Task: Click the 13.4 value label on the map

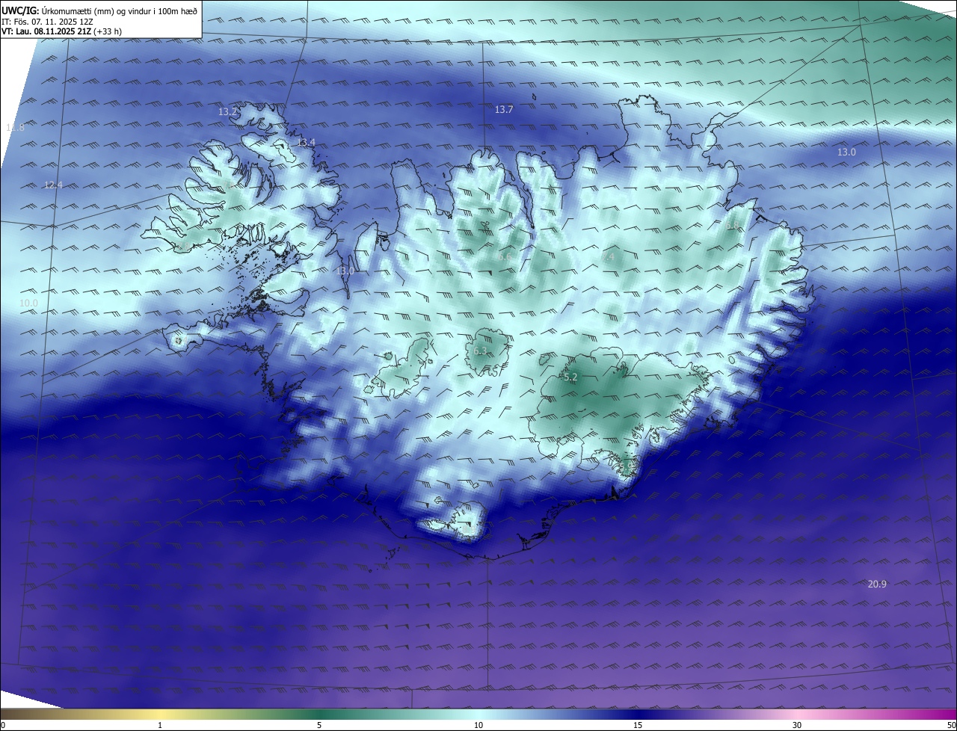Action: (x=306, y=142)
